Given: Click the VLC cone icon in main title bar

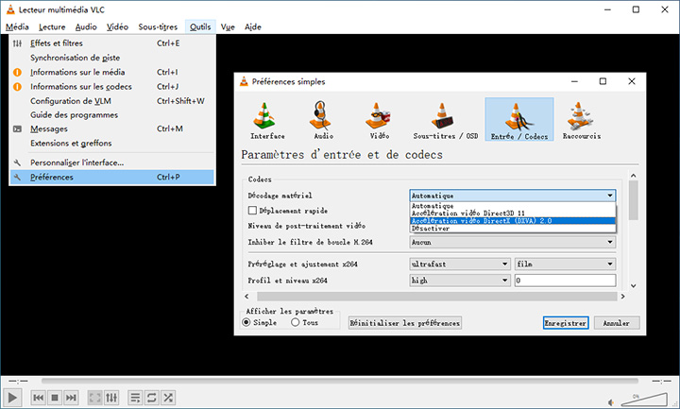Looking at the screenshot, I should click(10, 9).
